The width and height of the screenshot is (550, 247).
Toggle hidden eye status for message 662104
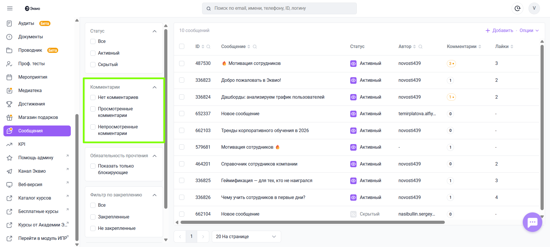point(353,214)
